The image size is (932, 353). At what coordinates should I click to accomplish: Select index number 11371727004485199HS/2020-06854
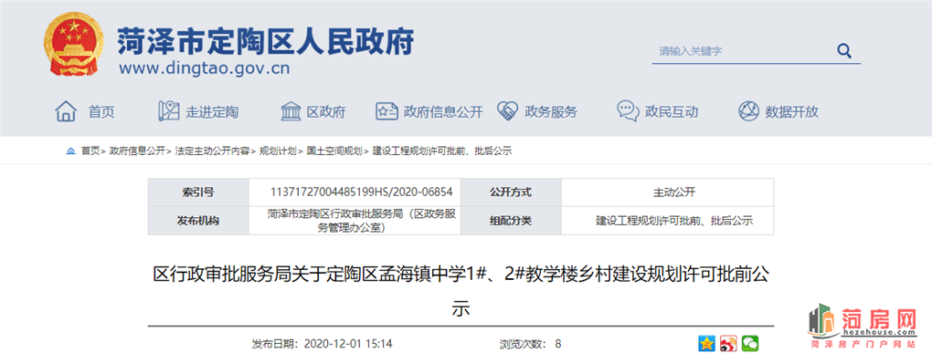point(362,192)
